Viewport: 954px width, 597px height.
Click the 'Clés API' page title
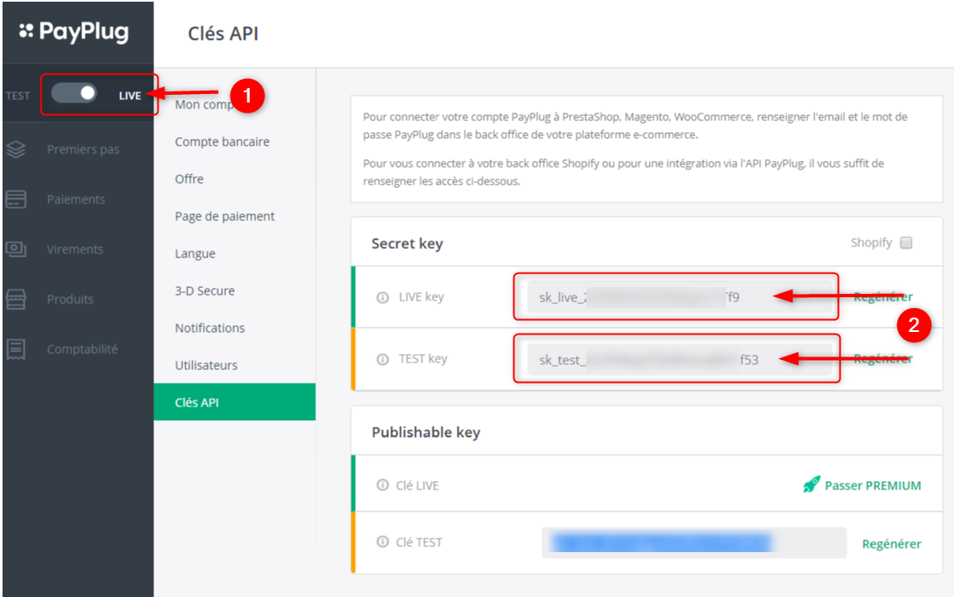223,33
